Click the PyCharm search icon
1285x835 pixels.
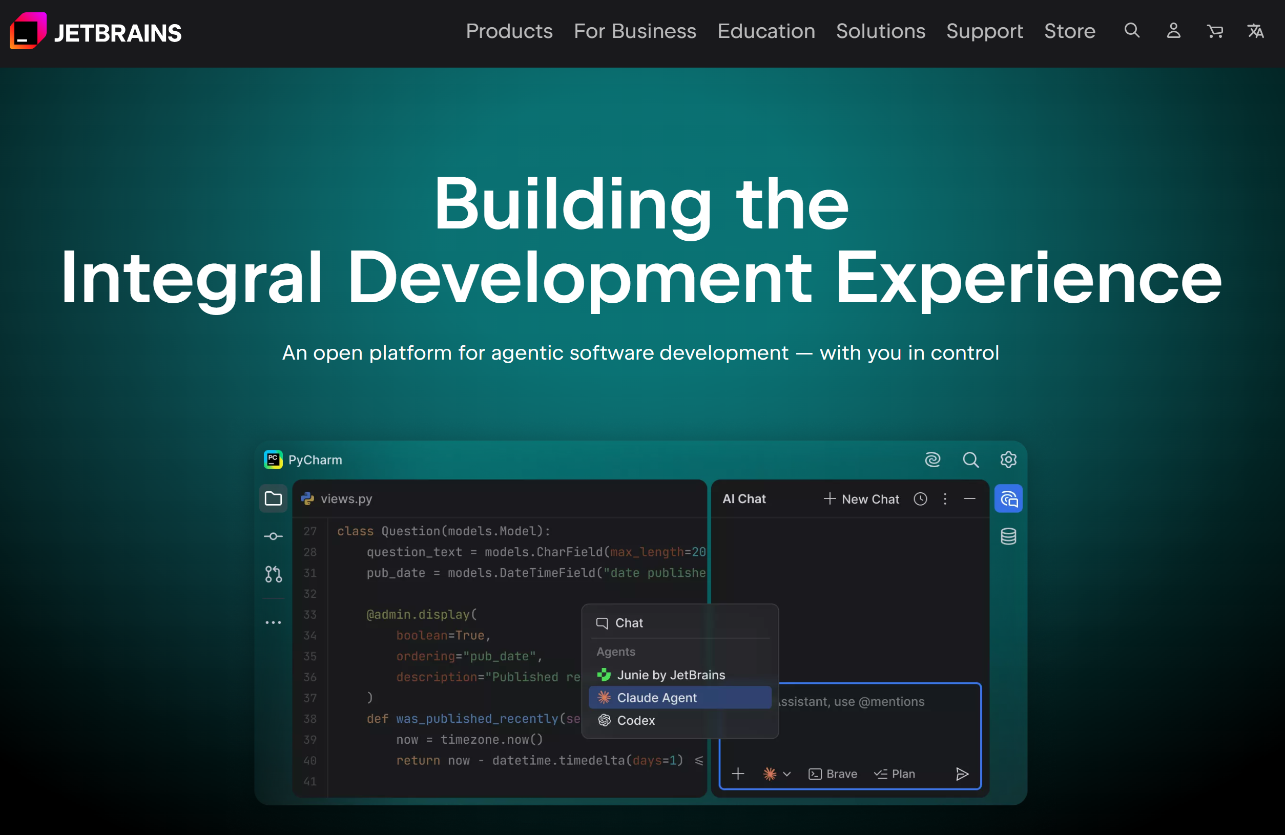(971, 460)
